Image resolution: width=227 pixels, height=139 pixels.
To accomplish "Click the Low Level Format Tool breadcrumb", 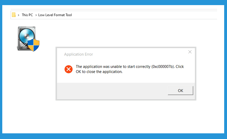I will (55, 15).
